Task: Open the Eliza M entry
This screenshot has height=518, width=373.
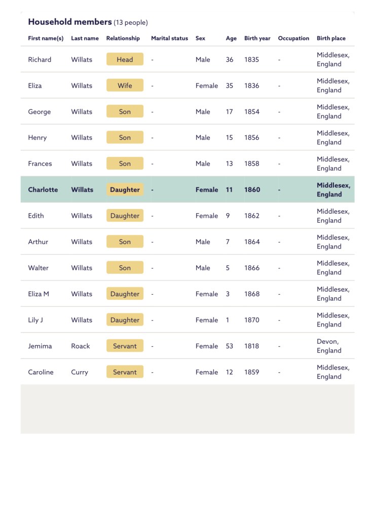Action: coord(39,294)
